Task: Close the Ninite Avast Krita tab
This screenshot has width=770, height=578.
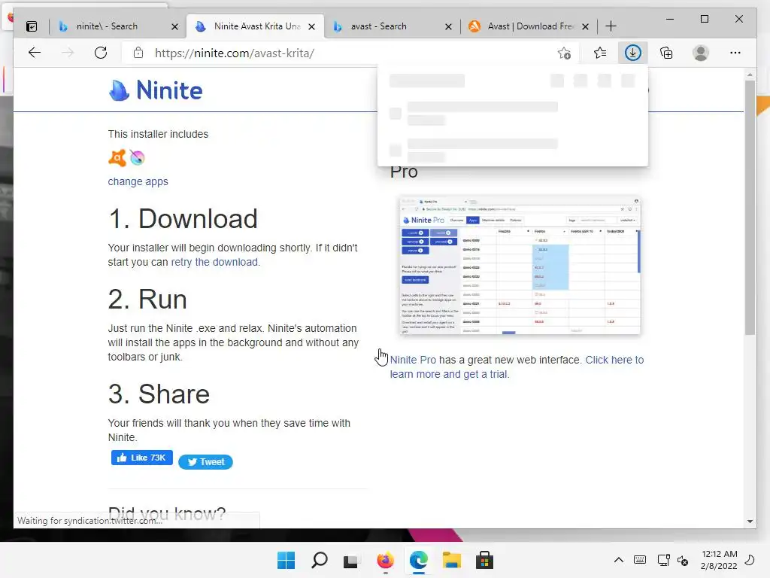Action: pos(311,26)
